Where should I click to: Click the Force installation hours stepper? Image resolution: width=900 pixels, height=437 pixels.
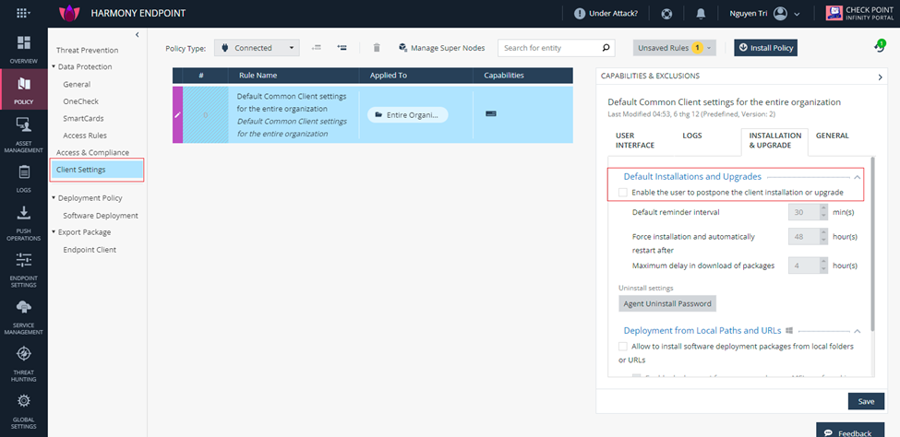point(823,236)
